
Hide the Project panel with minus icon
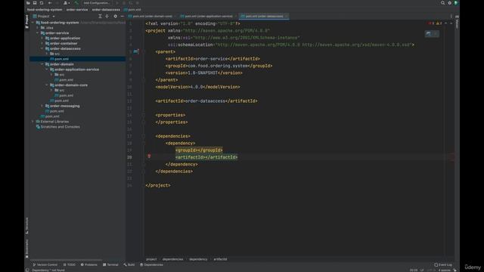(x=123, y=16)
